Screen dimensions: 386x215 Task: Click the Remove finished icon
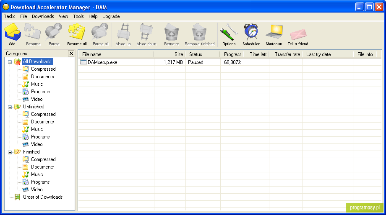pos(199,32)
